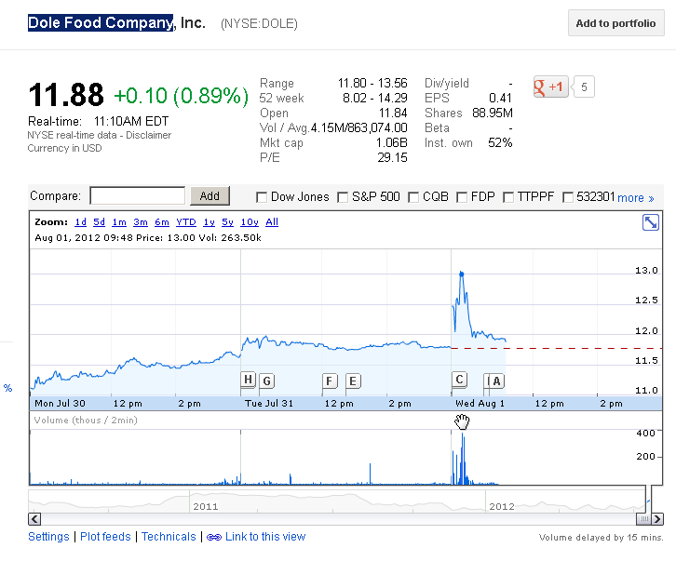Open the Technicals link

pyautogui.click(x=169, y=537)
